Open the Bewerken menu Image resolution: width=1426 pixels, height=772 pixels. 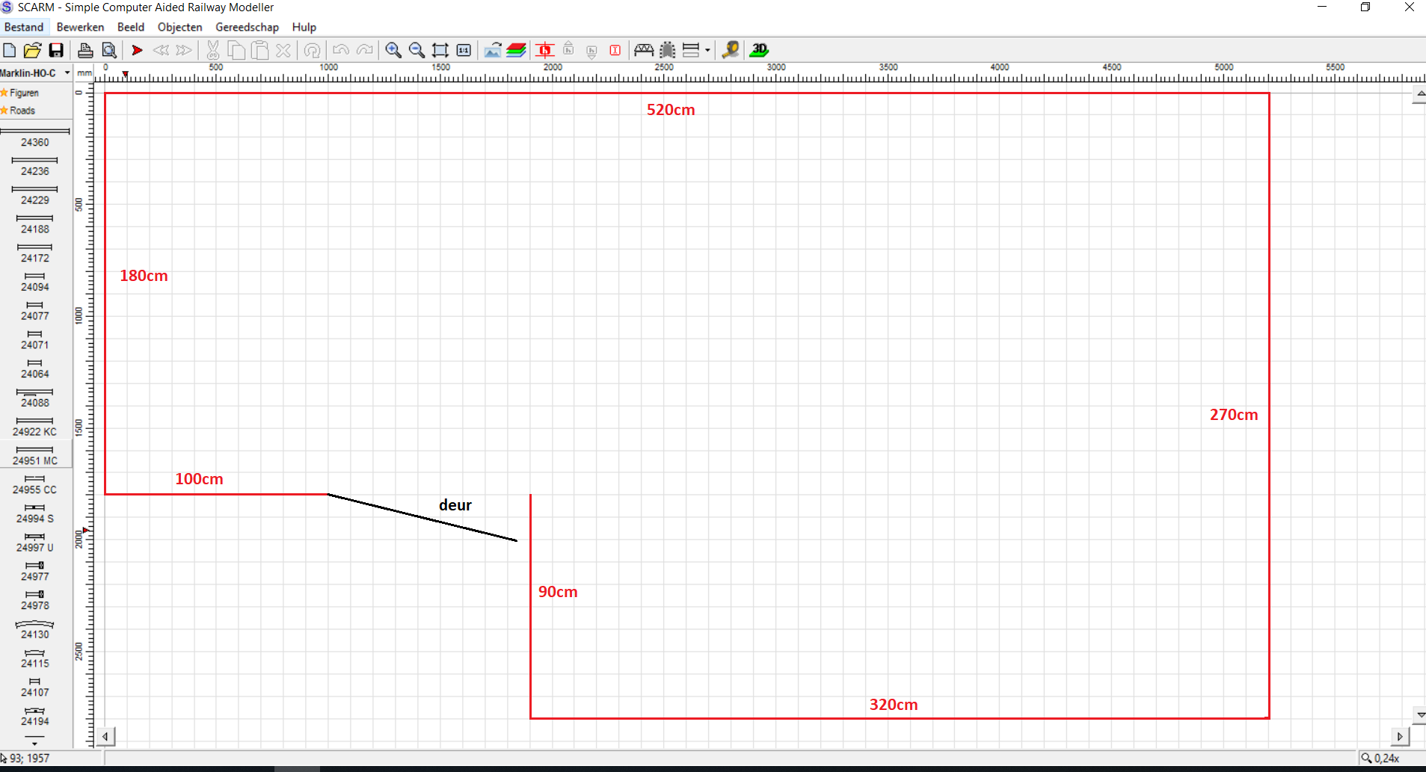[80, 27]
